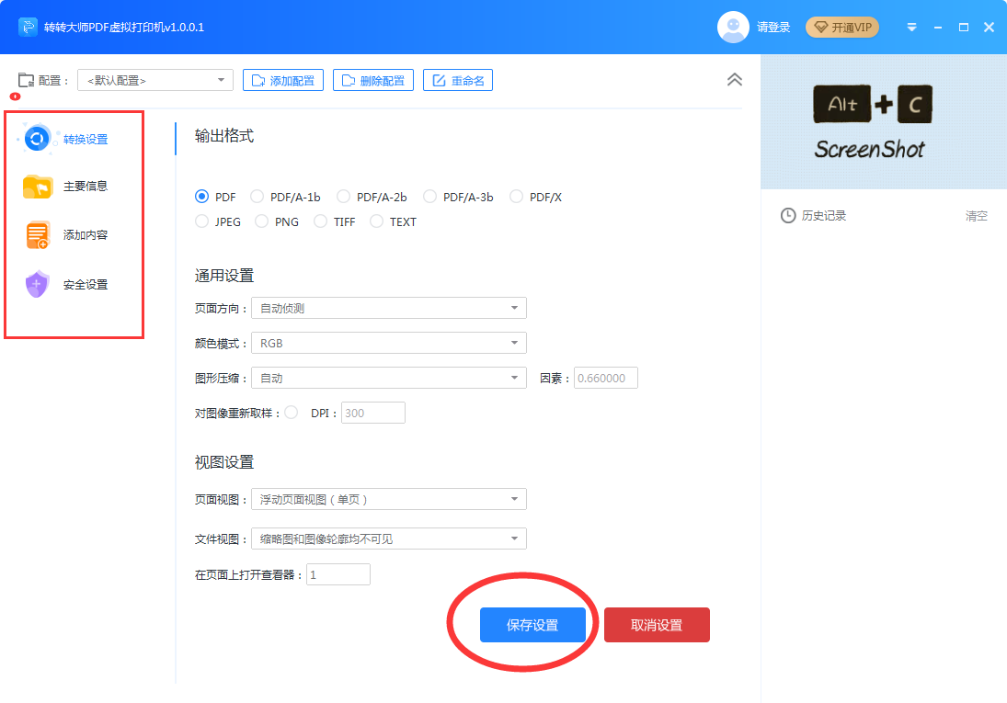
Task: Click the 因素 value input field
Action: (605, 378)
